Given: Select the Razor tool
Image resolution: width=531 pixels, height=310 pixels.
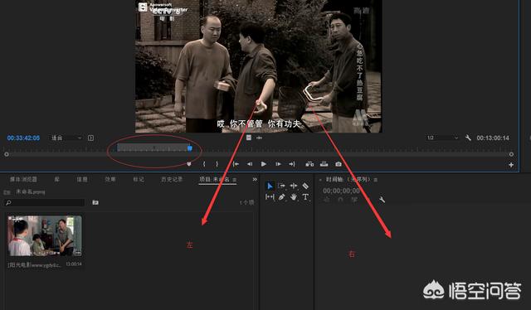Looking at the screenshot, I should pos(305,186).
